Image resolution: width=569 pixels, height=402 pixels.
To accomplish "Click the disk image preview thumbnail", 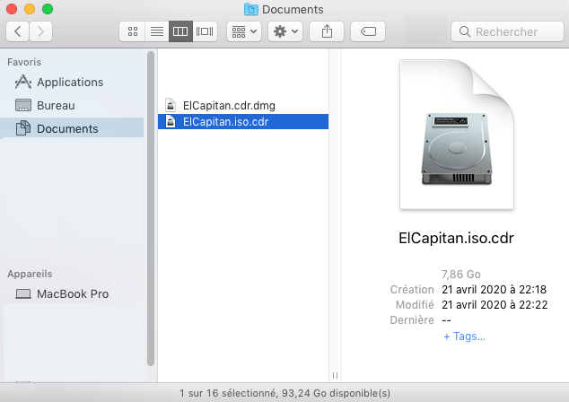I will (x=457, y=135).
